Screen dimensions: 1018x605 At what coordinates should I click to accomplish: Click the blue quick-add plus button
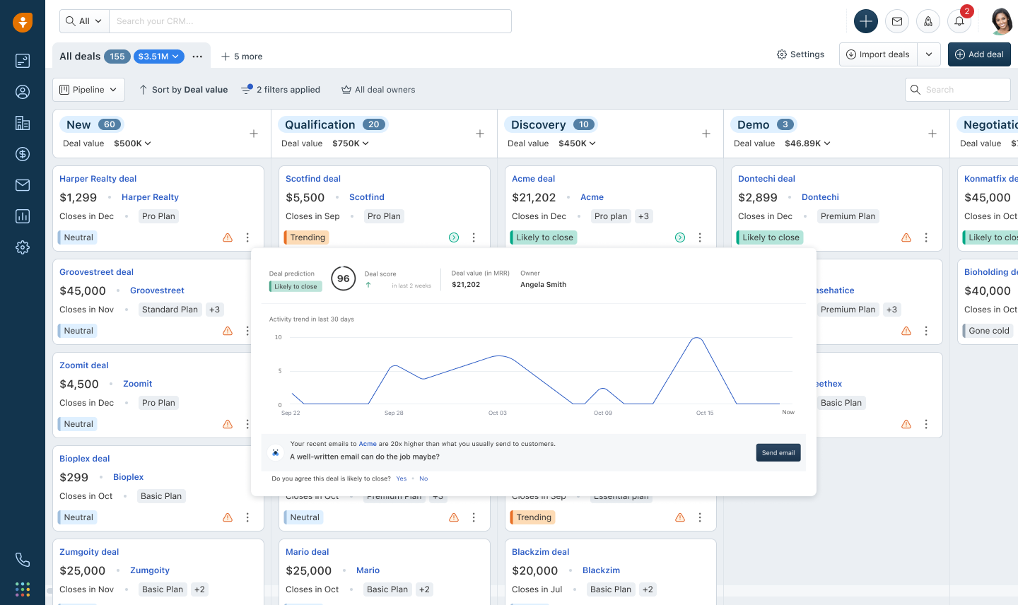[x=866, y=21]
